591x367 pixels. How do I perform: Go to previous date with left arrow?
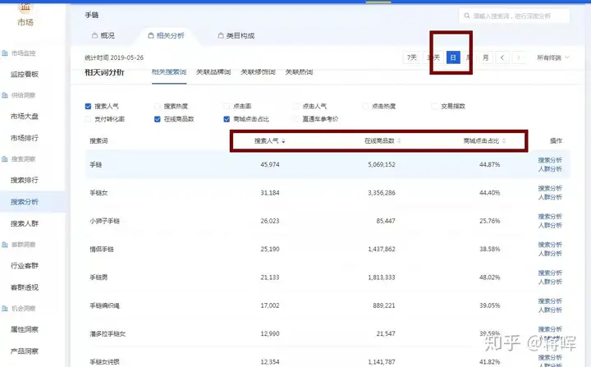tap(502, 57)
